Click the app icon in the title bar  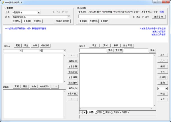(x=3, y=2)
